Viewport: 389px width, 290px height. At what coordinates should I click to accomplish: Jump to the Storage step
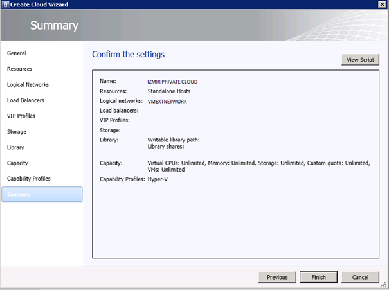(x=17, y=132)
